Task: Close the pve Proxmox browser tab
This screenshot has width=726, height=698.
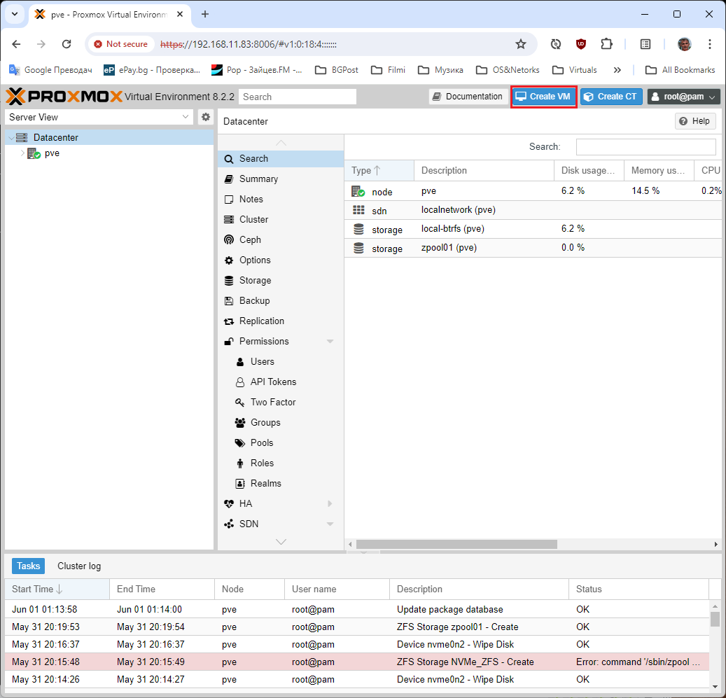Action: (180, 14)
